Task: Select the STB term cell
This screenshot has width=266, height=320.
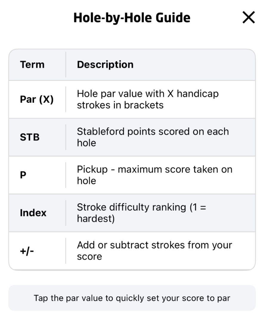Action: pos(30,137)
